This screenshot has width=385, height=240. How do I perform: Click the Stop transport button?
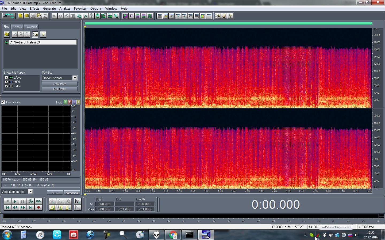(7, 201)
